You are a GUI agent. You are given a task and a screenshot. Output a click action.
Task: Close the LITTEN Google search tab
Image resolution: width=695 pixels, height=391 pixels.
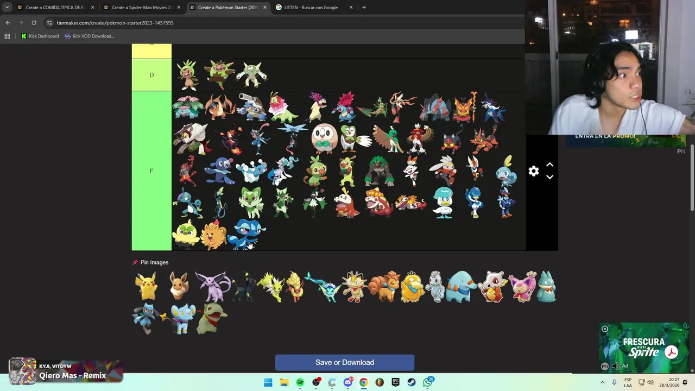[351, 8]
